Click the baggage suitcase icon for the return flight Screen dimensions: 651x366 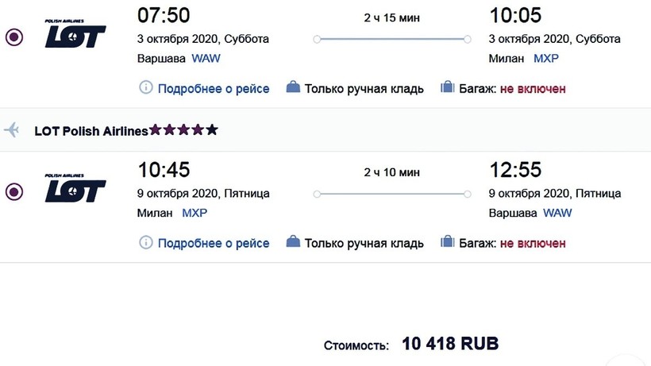pyautogui.click(x=448, y=242)
